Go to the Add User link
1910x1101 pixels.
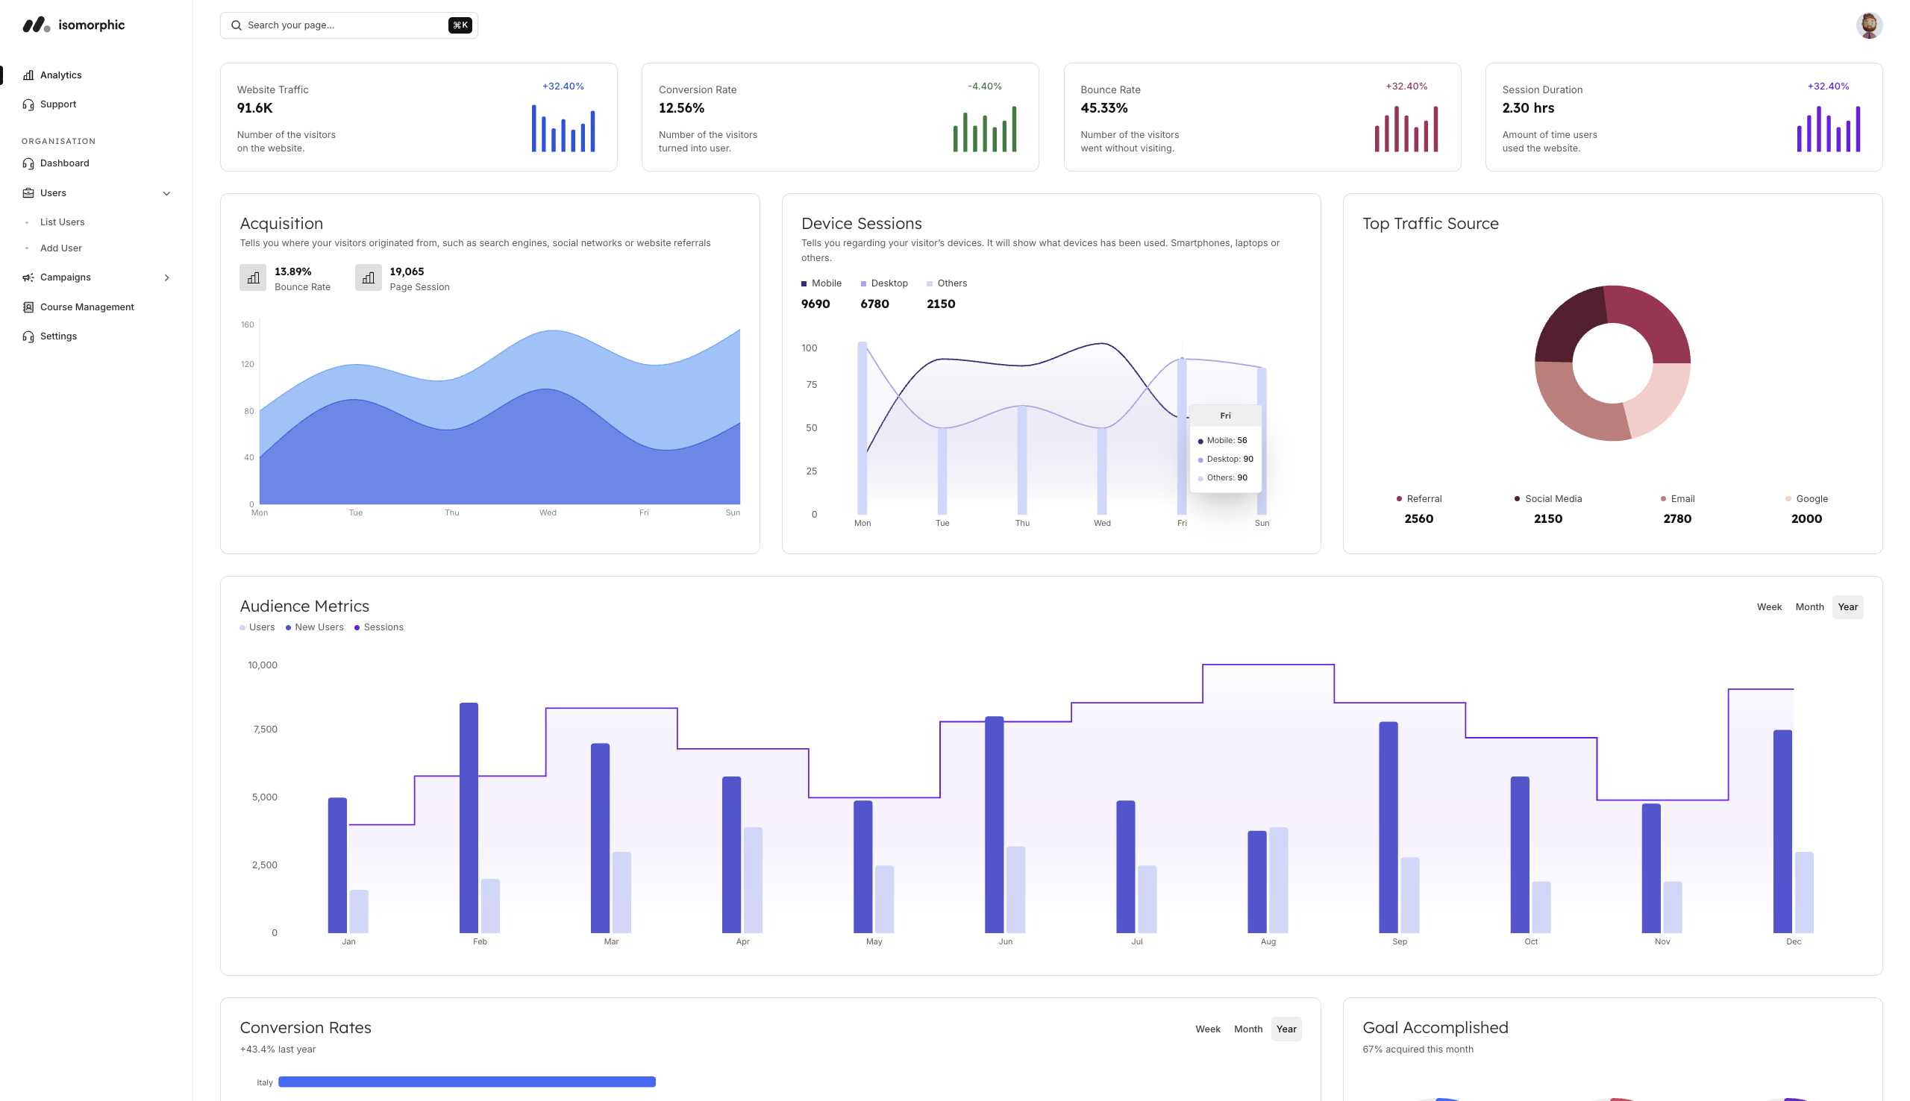pyautogui.click(x=60, y=248)
